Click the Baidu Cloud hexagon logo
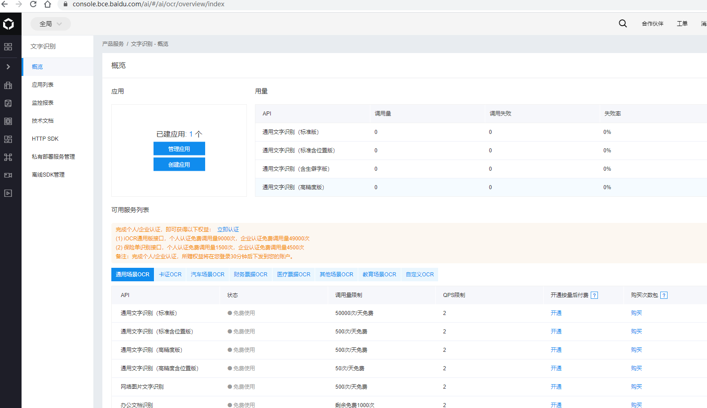Screen dimensions: 707x408 click(x=9, y=24)
